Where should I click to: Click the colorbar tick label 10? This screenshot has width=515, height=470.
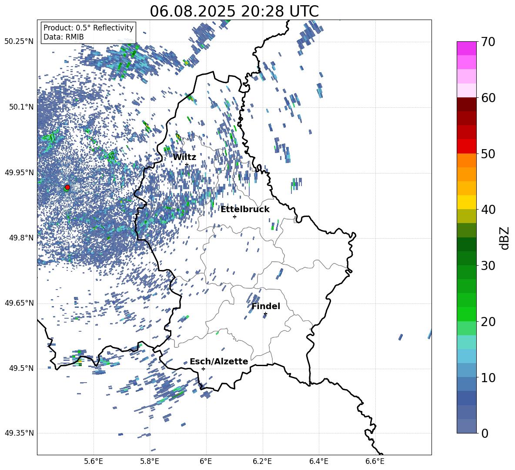[488, 377]
